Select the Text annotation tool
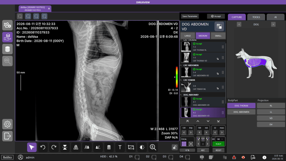Viewport: 286px width, 161px height. (120, 147)
